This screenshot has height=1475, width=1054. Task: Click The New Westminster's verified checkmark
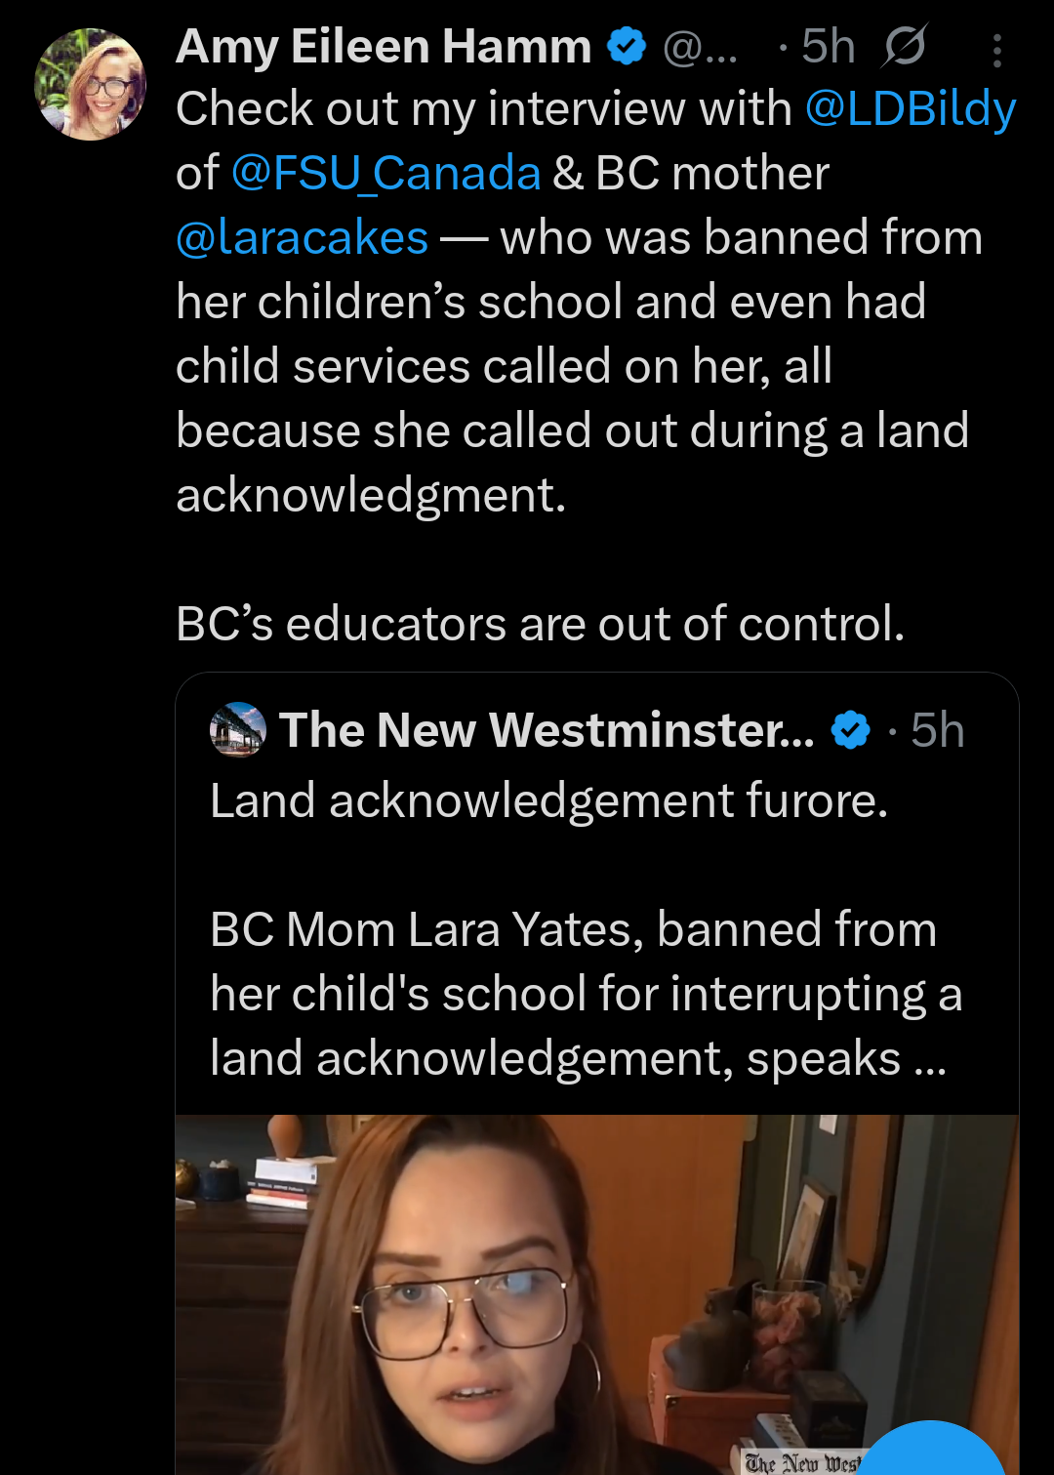[x=850, y=730]
